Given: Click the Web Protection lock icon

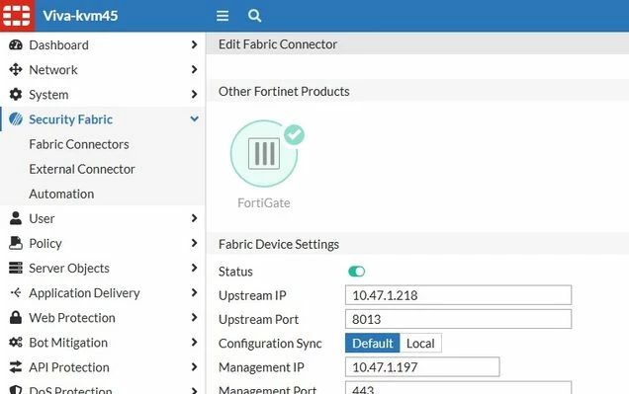Looking at the screenshot, I should point(16,318).
